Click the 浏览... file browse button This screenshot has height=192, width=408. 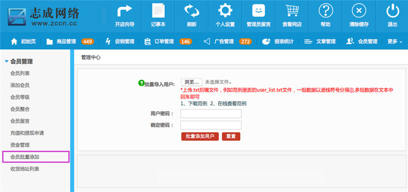(192, 82)
